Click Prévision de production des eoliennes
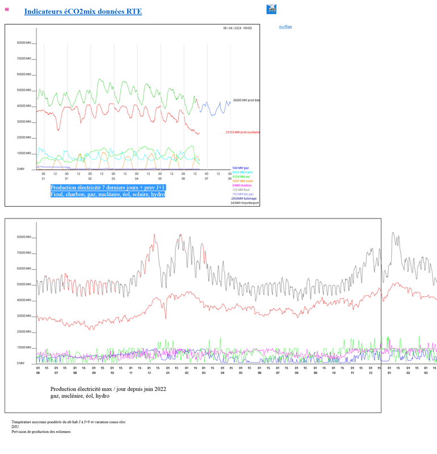The image size is (437, 454). point(41,432)
